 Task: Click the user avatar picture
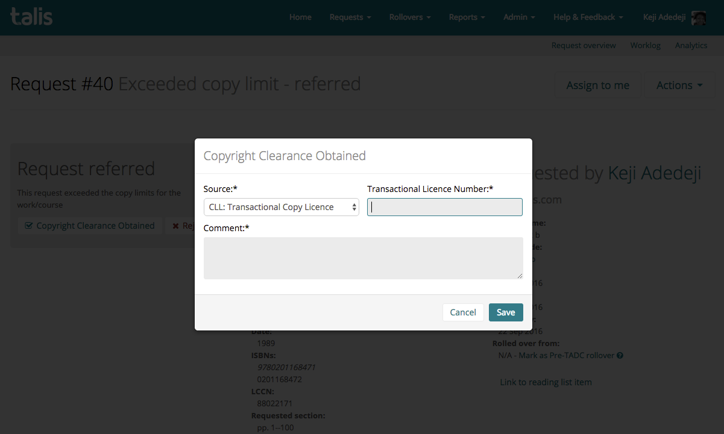coord(699,17)
